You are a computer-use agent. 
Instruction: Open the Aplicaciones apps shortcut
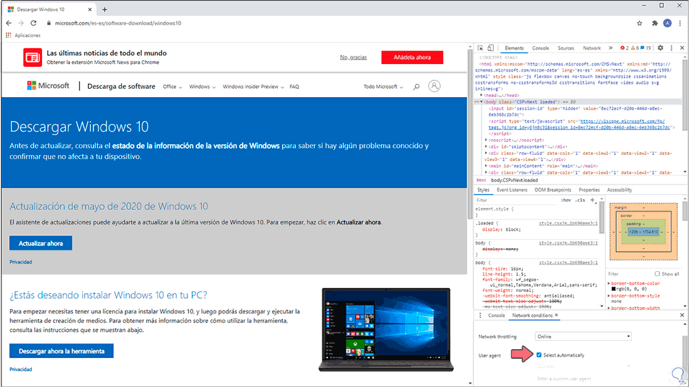click(x=23, y=35)
